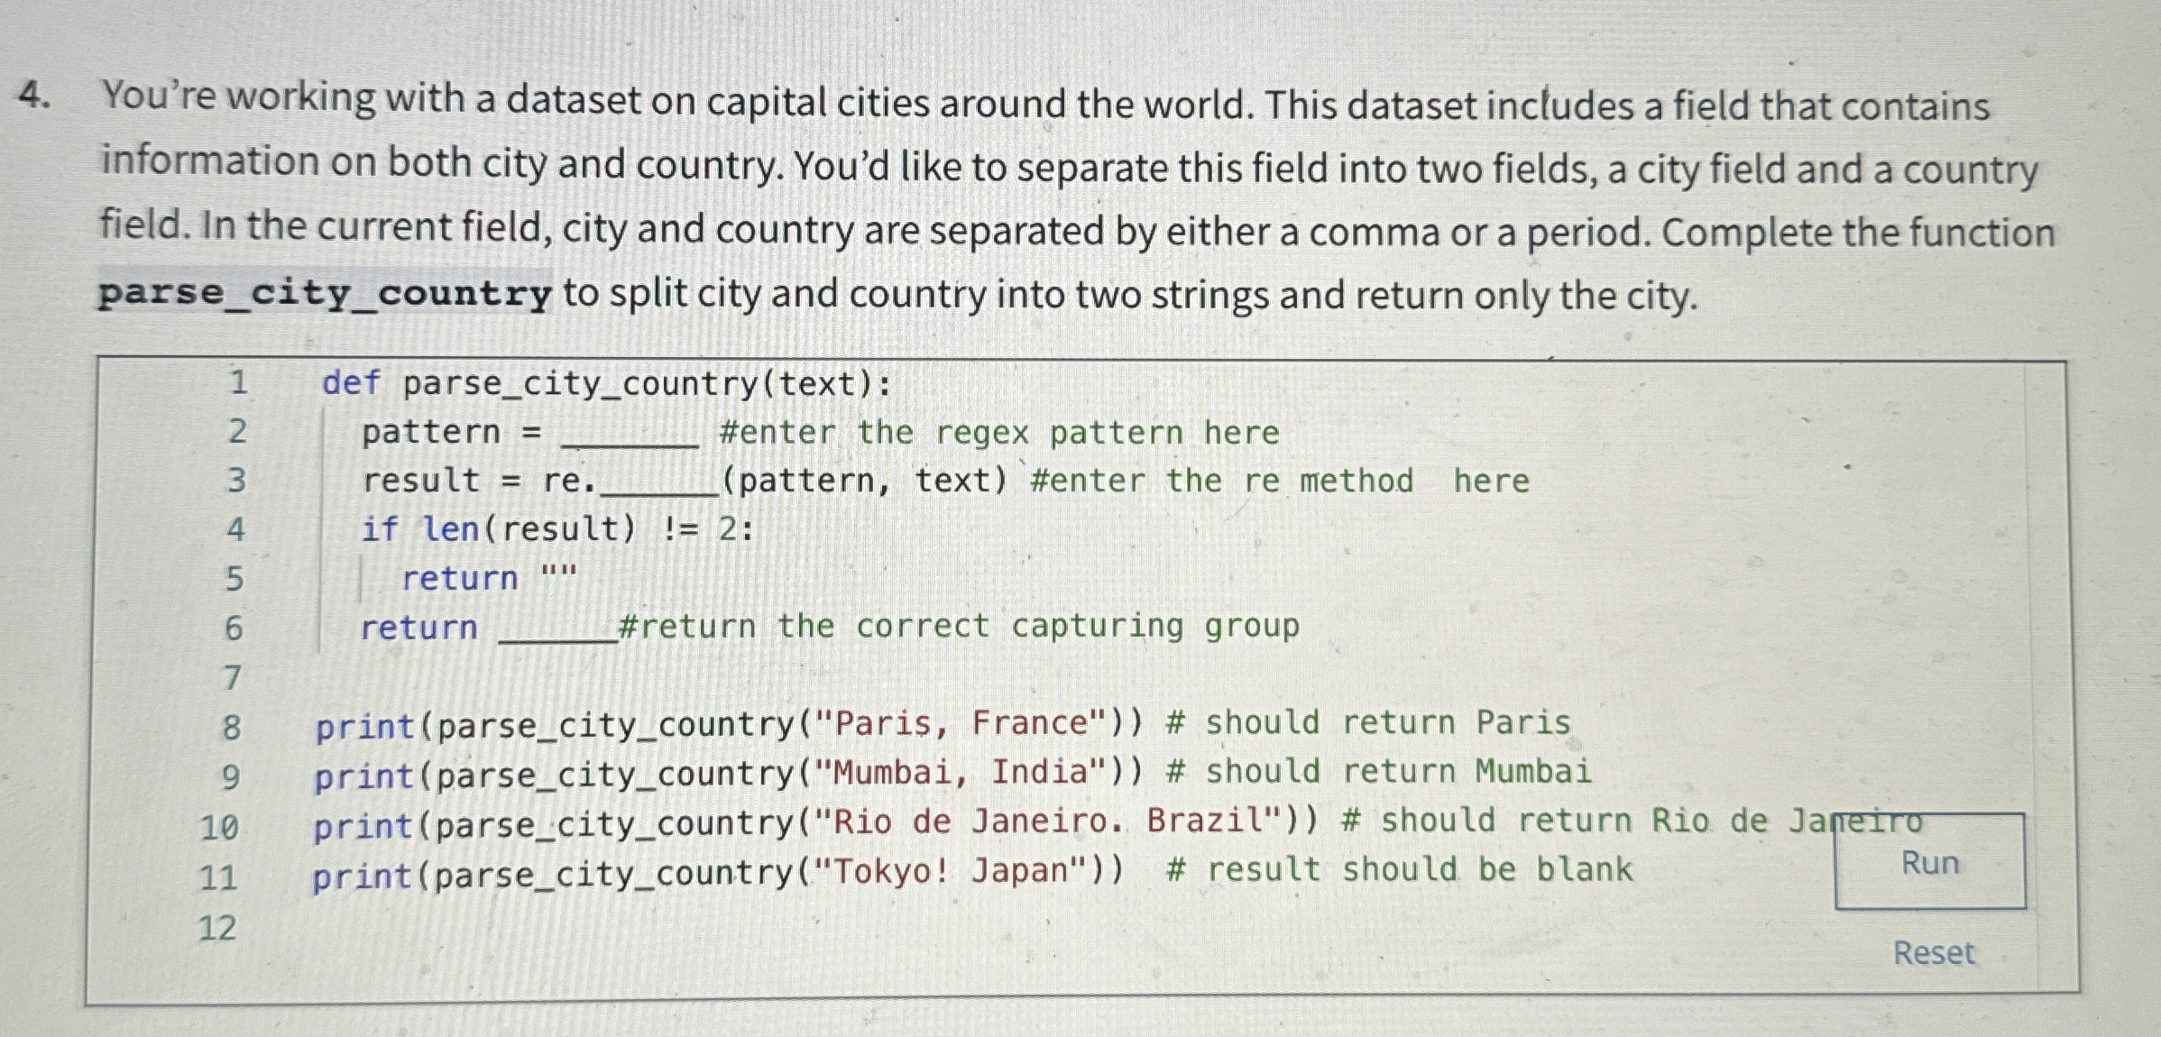The image size is (2161, 1037).
Task: Click the Reset button below Run
Action: [x=1933, y=954]
